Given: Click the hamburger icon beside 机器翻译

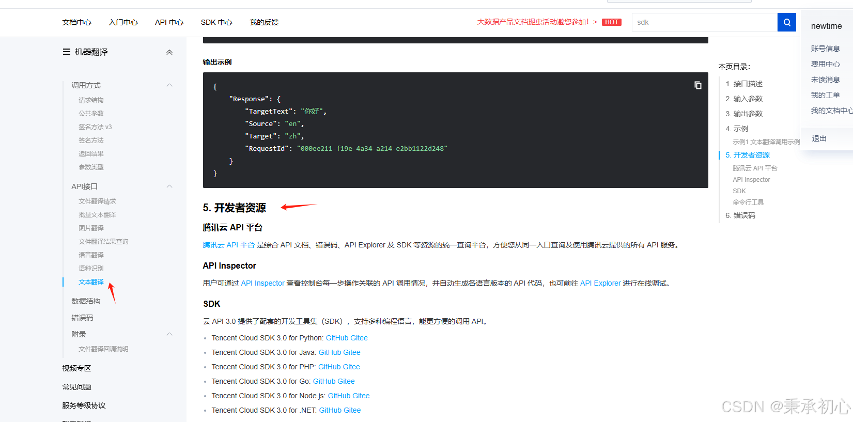Looking at the screenshot, I should 67,52.
